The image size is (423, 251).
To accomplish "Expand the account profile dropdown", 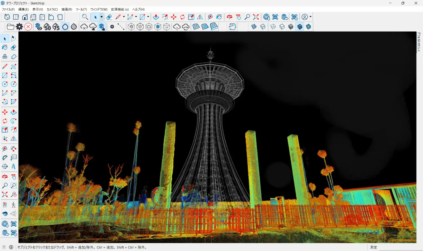I will pyautogui.click(x=310, y=17).
